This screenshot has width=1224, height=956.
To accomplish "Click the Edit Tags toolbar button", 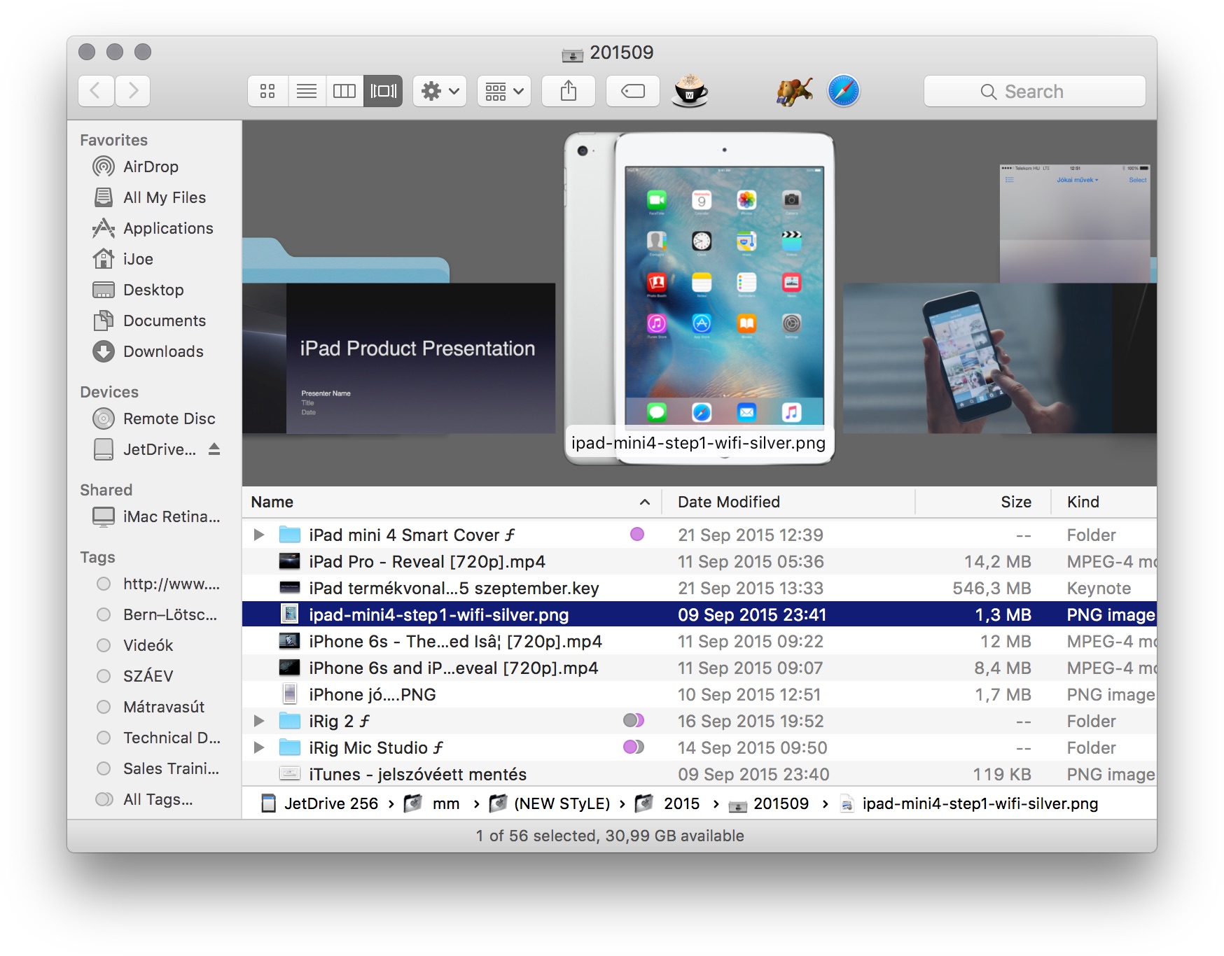I will tap(633, 91).
